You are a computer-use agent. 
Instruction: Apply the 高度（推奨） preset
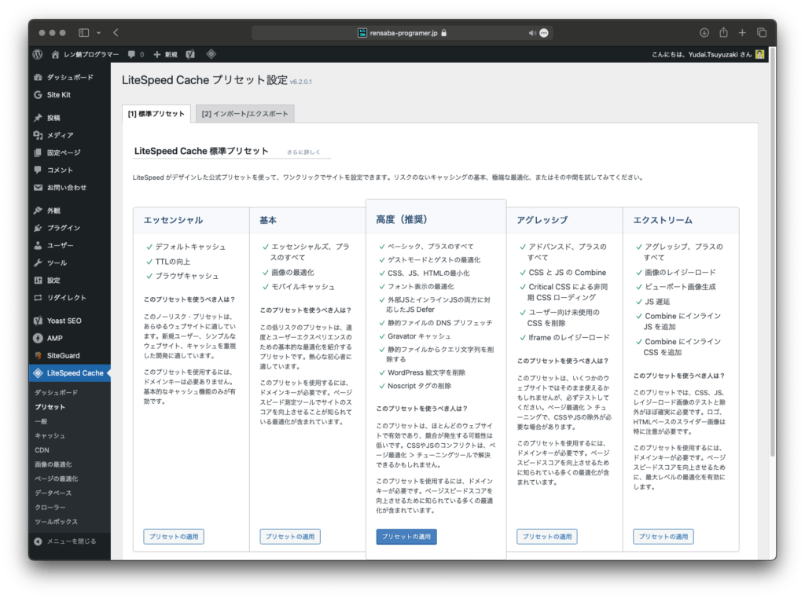pyautogui.click(x=406, y=537)
